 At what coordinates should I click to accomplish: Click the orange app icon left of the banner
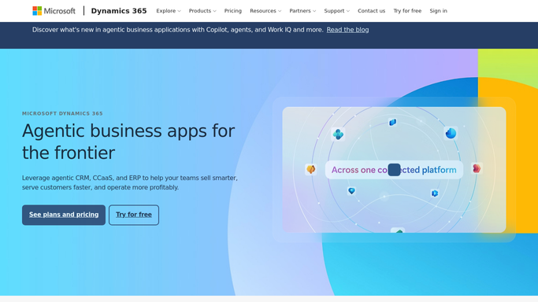click(x=311, y=169)
